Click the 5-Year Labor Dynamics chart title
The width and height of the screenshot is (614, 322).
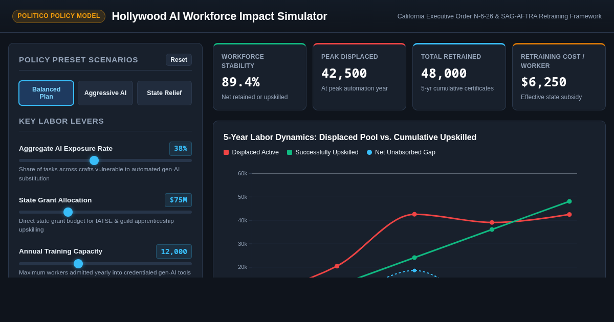coord(350,137)
